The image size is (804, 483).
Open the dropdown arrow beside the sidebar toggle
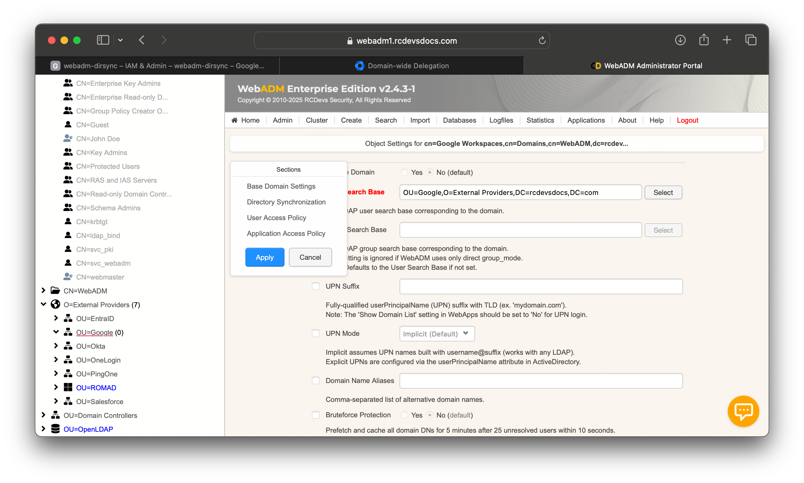click(x=120, y=40)
